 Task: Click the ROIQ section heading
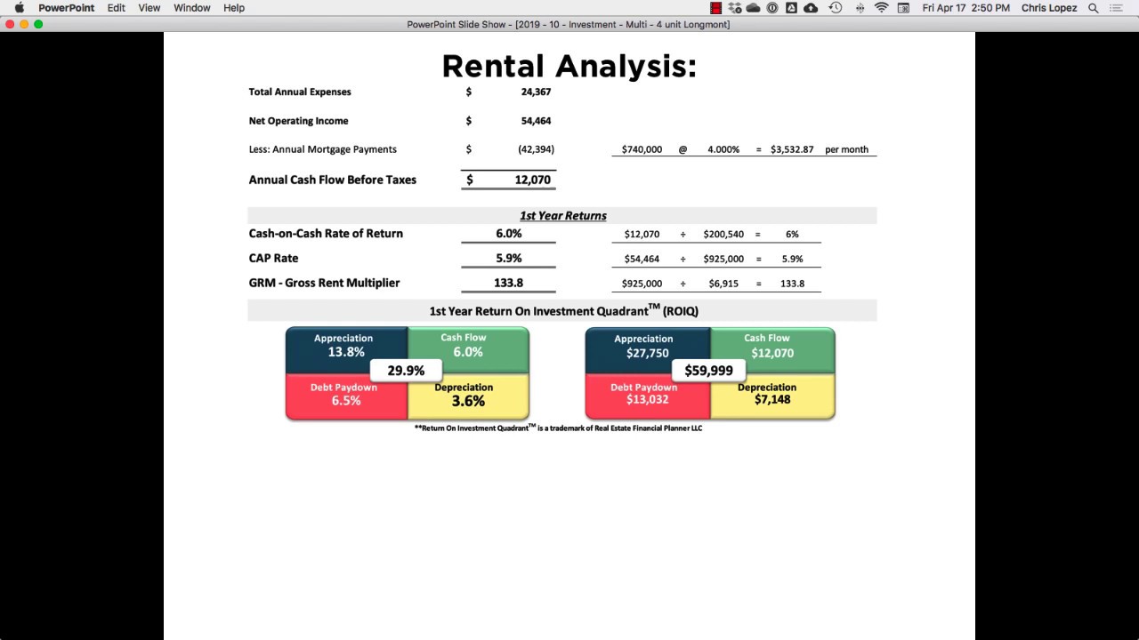click(563, 310)
